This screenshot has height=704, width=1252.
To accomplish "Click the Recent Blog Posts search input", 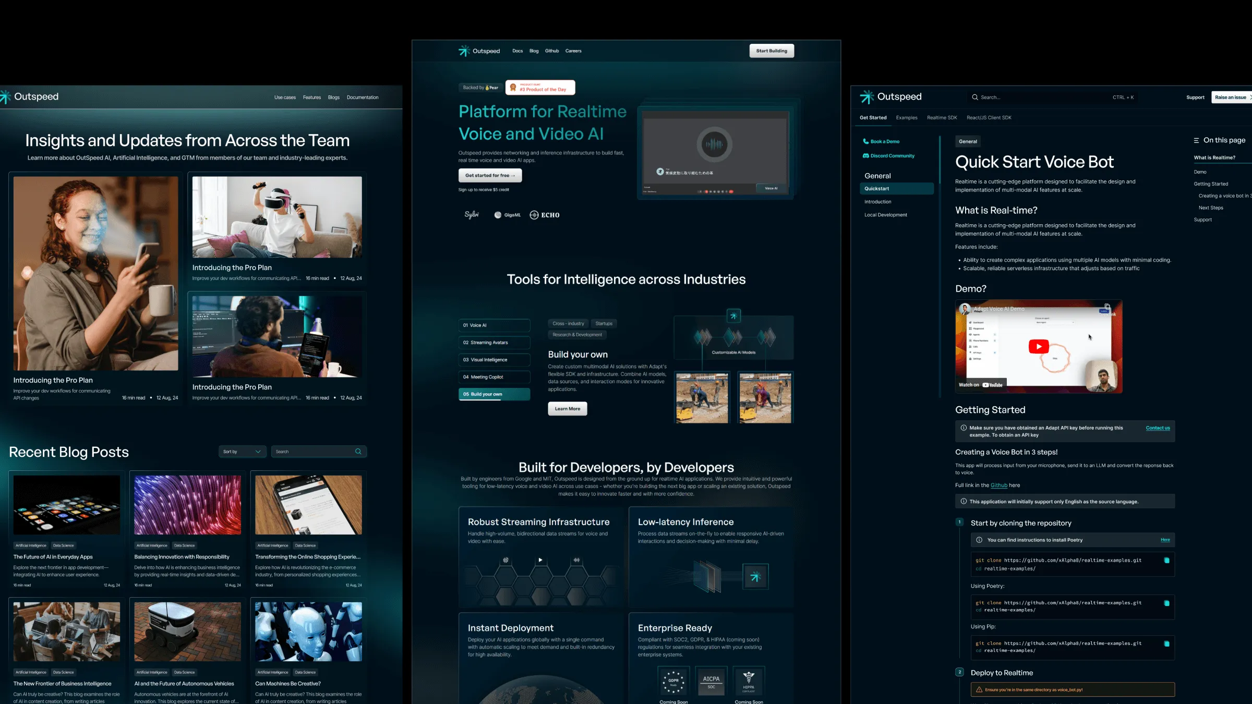I will click(319, 452).
